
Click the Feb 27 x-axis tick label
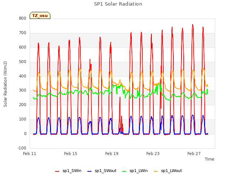point(194,154)
